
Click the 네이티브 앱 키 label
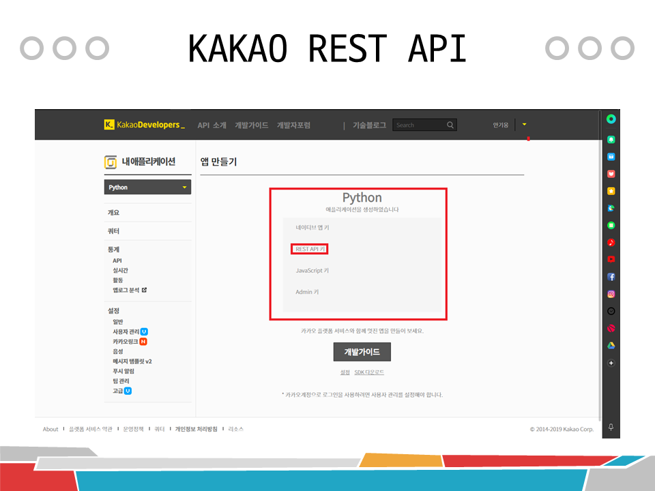pos(312,228)
